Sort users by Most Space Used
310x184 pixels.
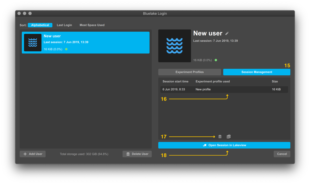tap(92, 25)
